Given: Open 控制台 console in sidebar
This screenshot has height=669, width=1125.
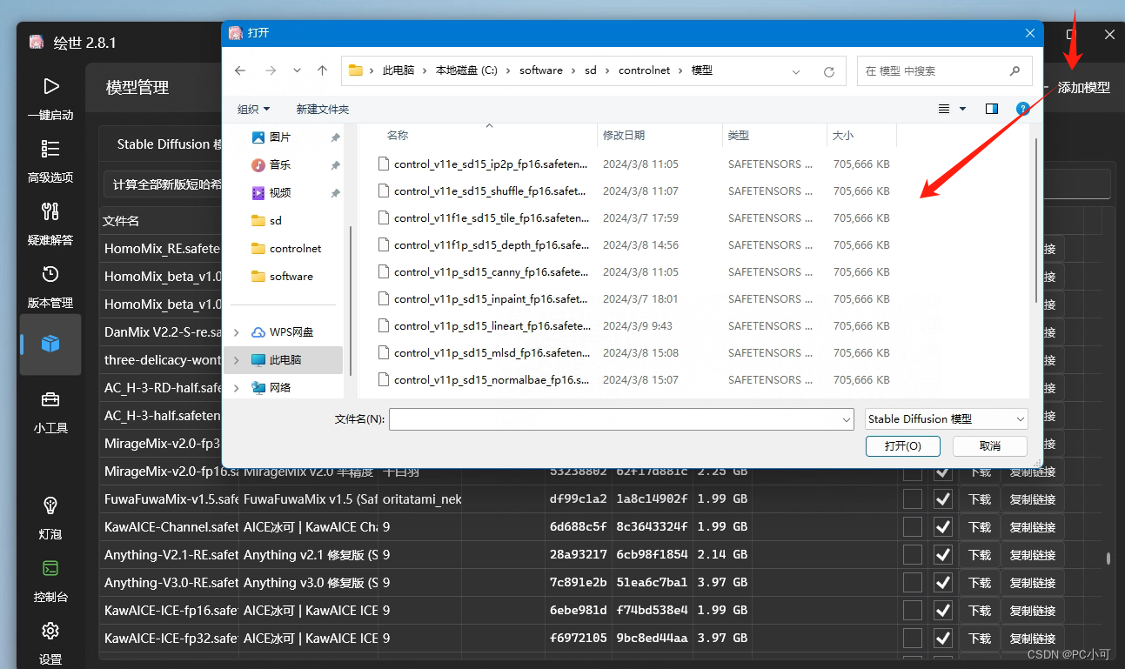Looking at the screenshot, I should pyautogui.click(x=50, y=580).
